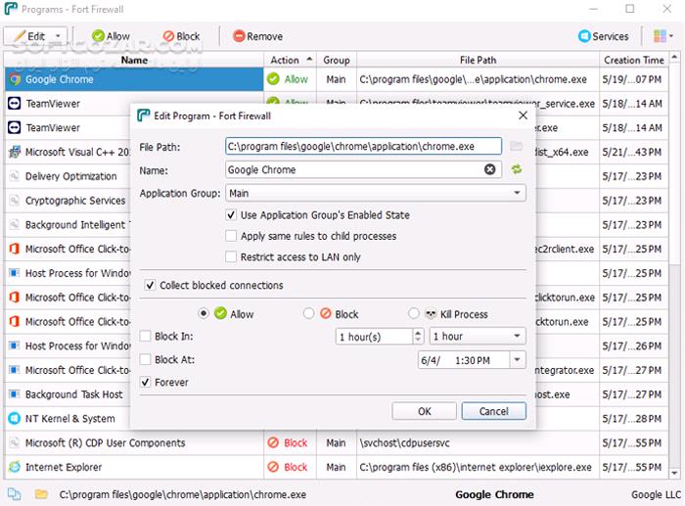Image resolution: width=685 pixels, height=506 pixels.
Task: Enable Apply same rules to child processes
Action: [x=231, y=236]
